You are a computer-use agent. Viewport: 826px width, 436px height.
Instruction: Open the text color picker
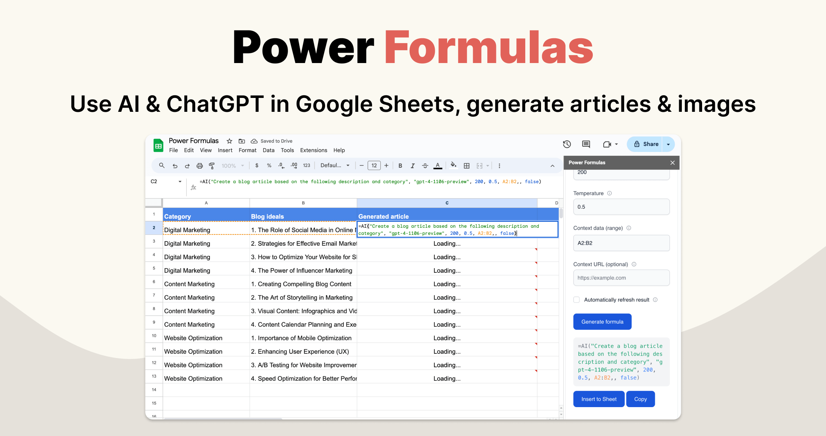click(x=438, y=165)
